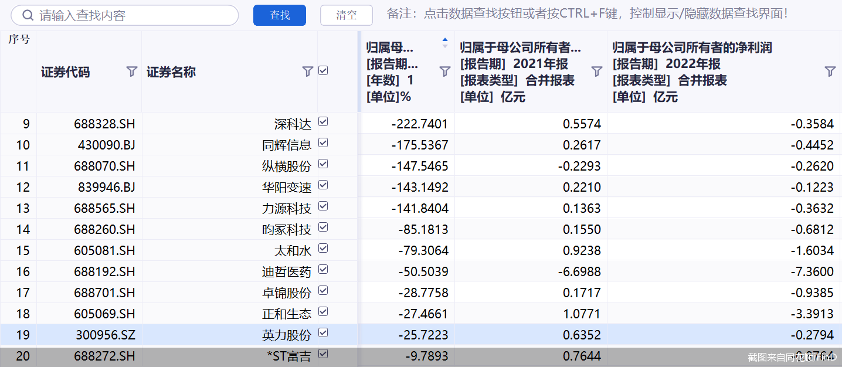Click the 序号 column header
This screenshot has width=842, height=367.
tap(19, 39)
